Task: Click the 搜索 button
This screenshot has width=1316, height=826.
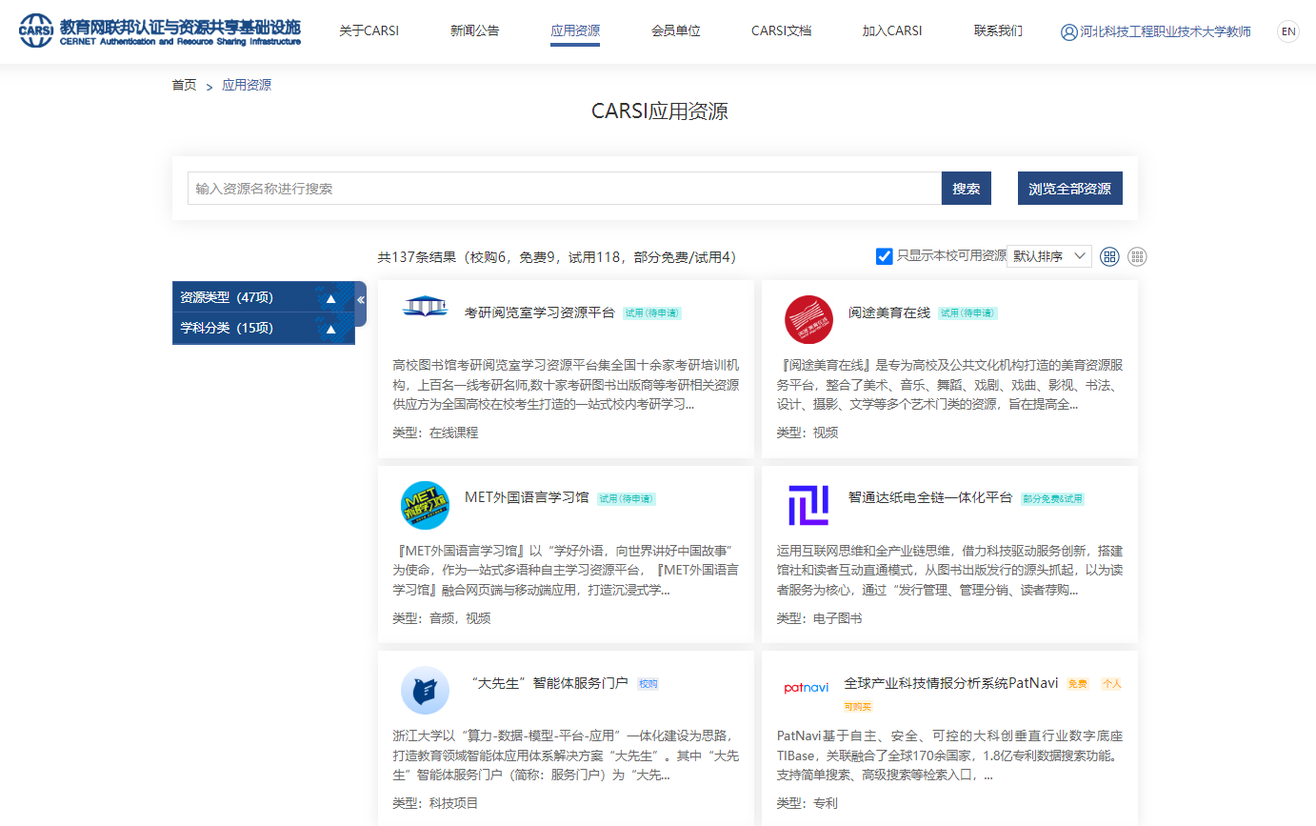Action: pyautogui.click(x=966, y=189)
